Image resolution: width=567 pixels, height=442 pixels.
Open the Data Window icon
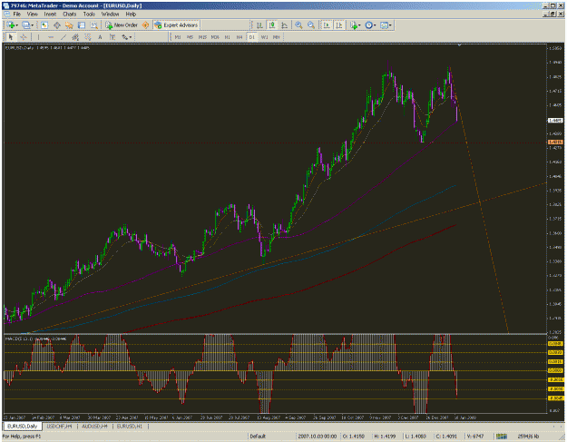pos(57,25)
